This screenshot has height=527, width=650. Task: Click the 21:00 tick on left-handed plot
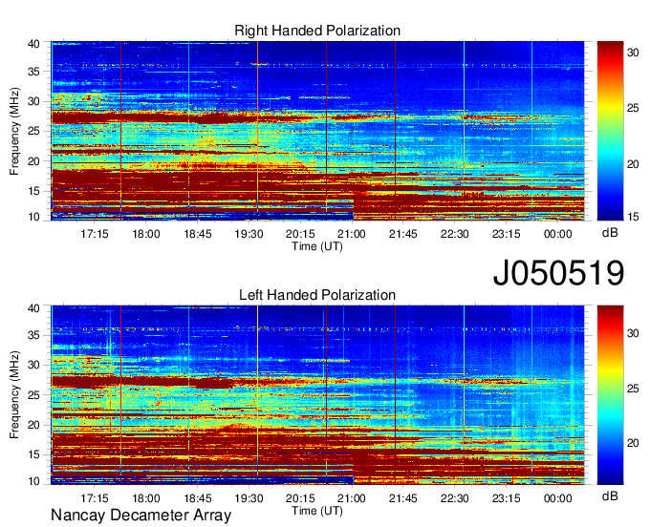point(352,498)
